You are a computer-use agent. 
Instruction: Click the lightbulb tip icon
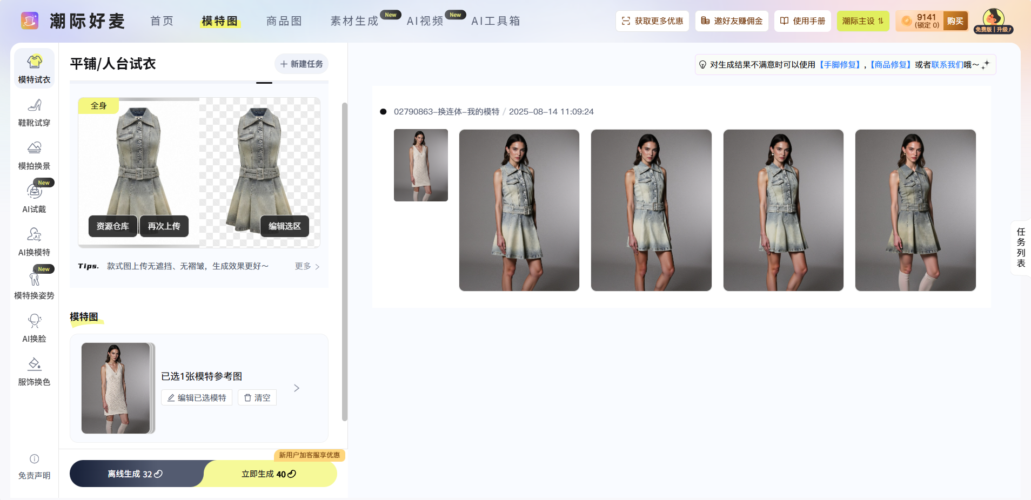pos(702,65)
